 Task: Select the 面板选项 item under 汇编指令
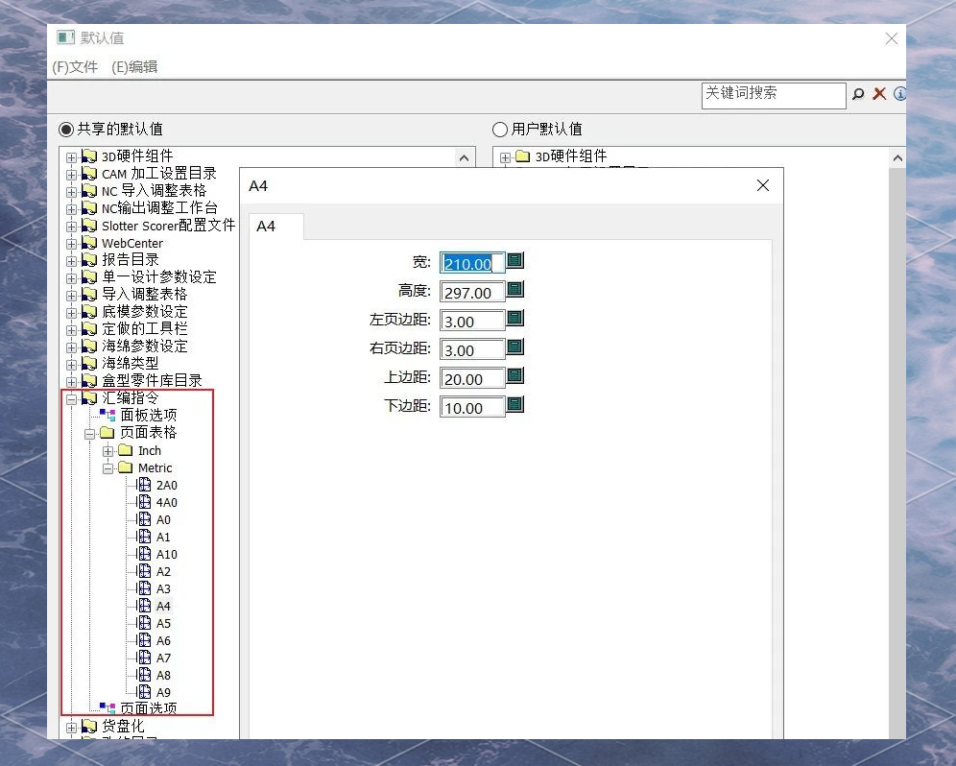[146, 415]
